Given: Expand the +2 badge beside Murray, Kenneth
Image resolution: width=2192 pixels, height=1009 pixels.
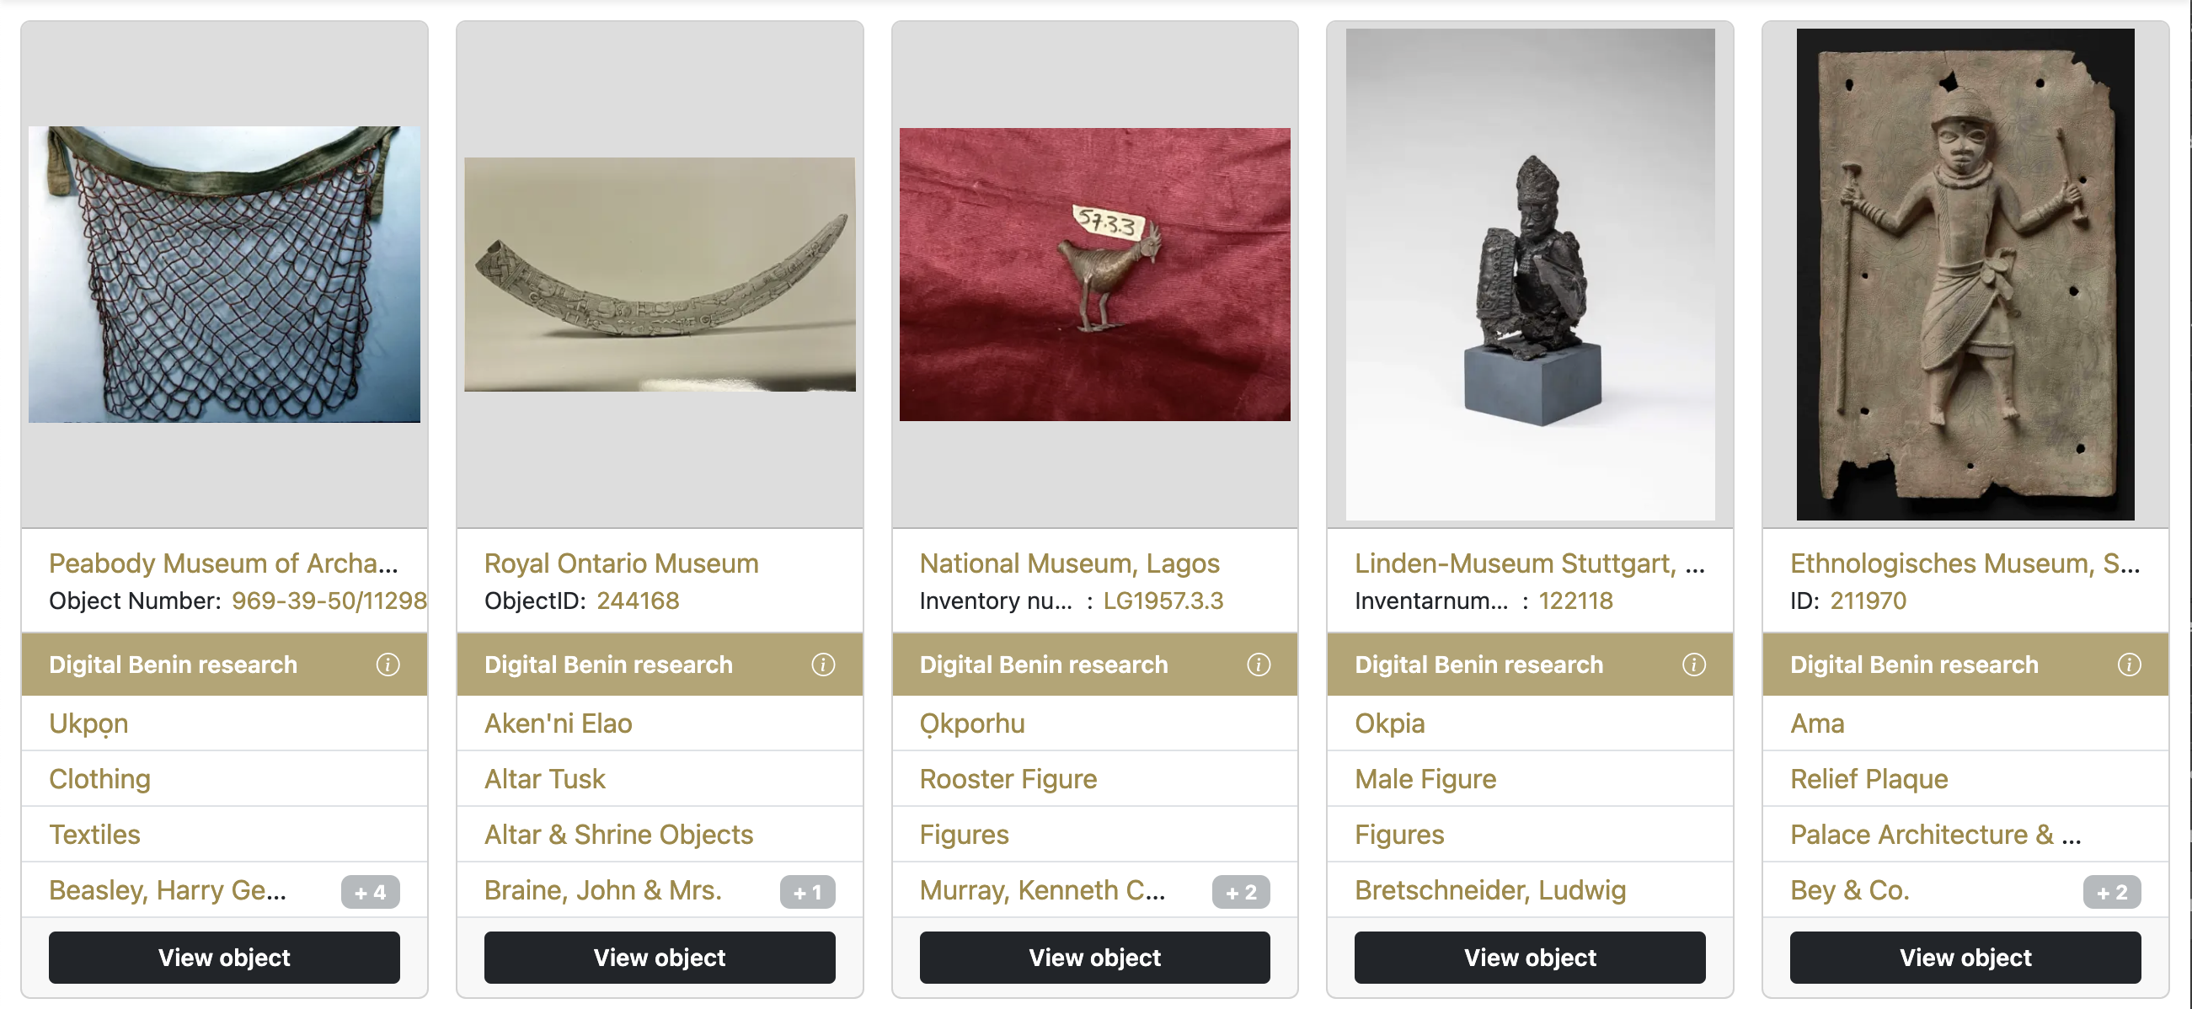Looking at the screenshot, I should (x=1241, y=892).
